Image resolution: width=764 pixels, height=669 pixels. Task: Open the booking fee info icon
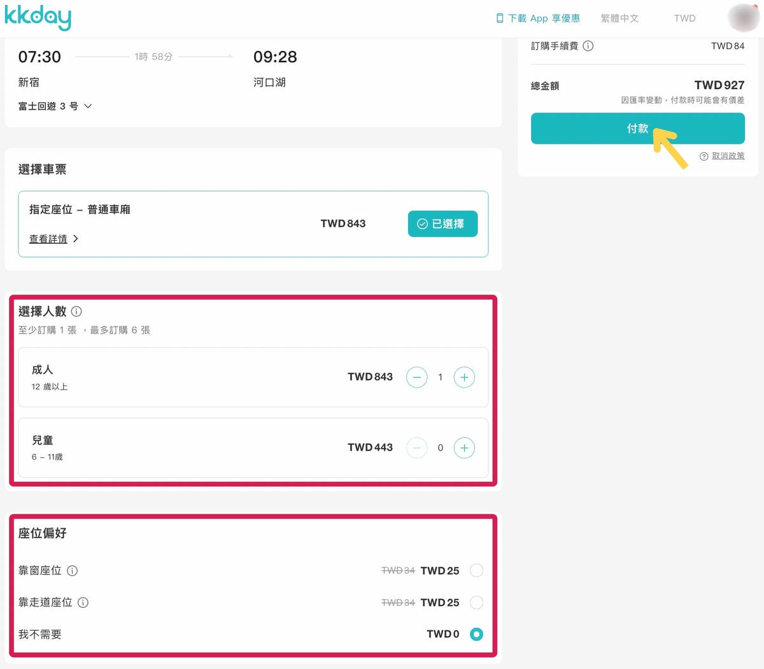(588, 46)
